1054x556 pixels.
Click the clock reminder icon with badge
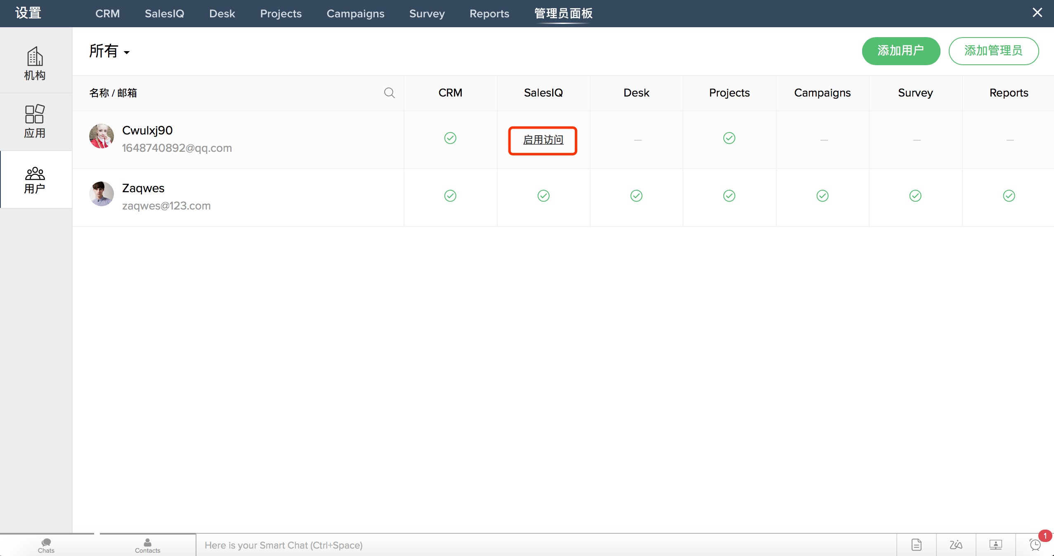[1035, 545]
